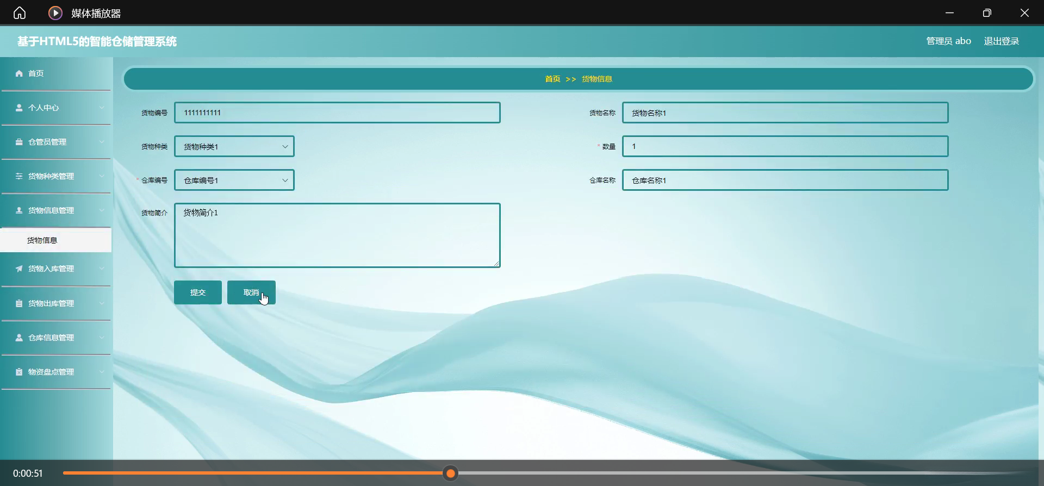Open the 货物出库管理 sidebar menu
1044x486 pixels.
click(56, 303)
